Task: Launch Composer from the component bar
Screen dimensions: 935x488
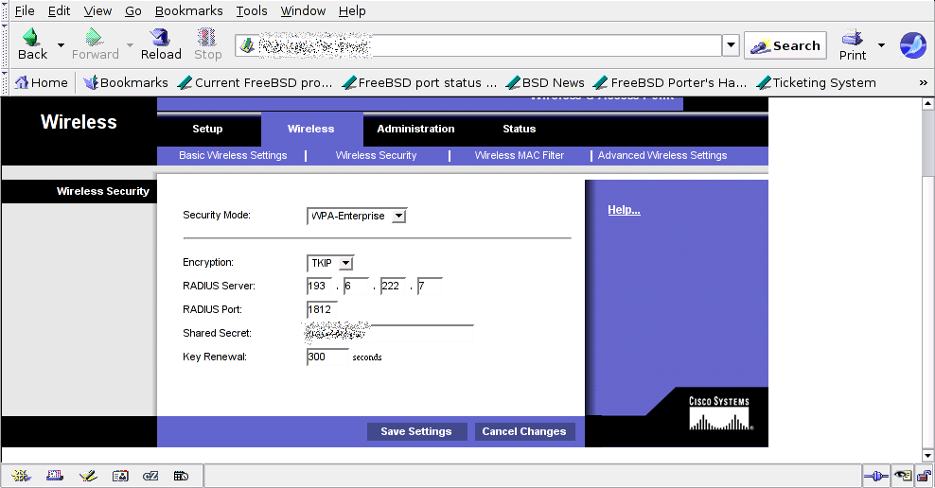Action: 87,476
